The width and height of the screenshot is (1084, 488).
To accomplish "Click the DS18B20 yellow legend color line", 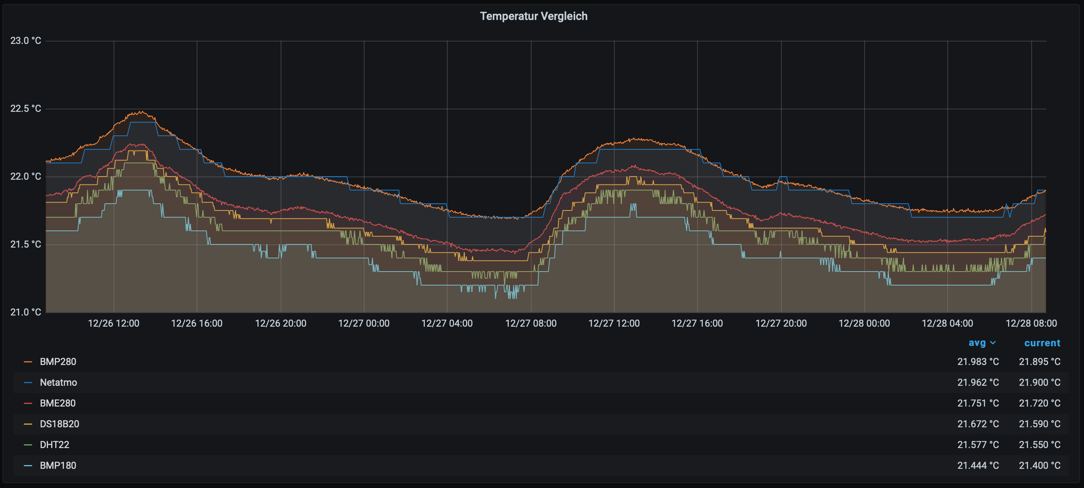I will [x=28, y=424].
